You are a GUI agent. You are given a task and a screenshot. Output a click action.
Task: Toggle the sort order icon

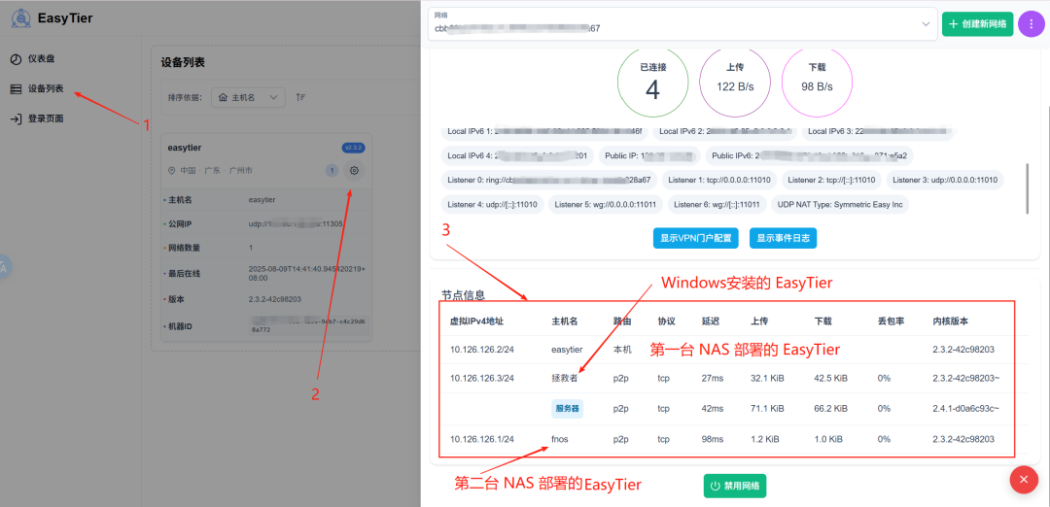300,98
